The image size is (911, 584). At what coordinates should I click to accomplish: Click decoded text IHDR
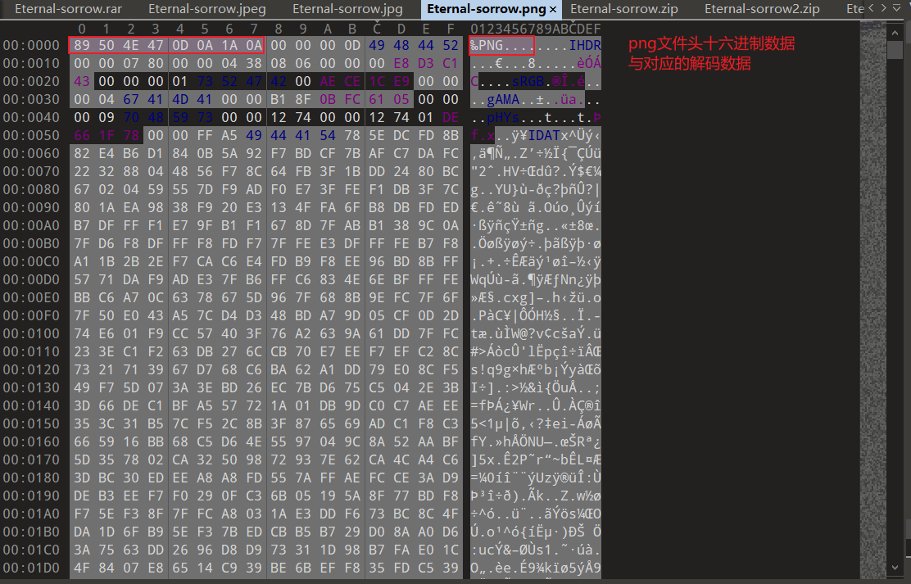pos(585,45)
